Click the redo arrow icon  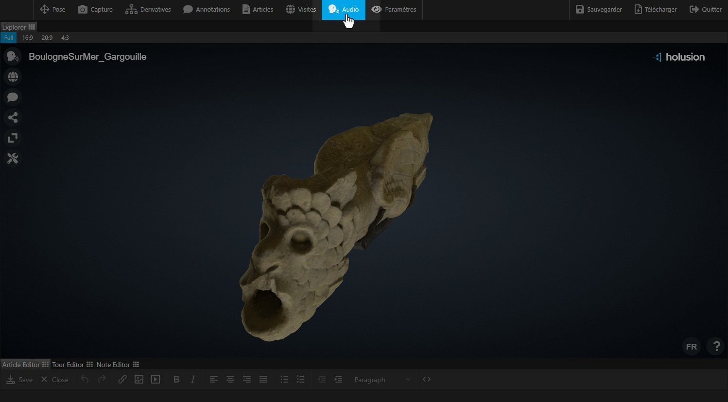102,380
